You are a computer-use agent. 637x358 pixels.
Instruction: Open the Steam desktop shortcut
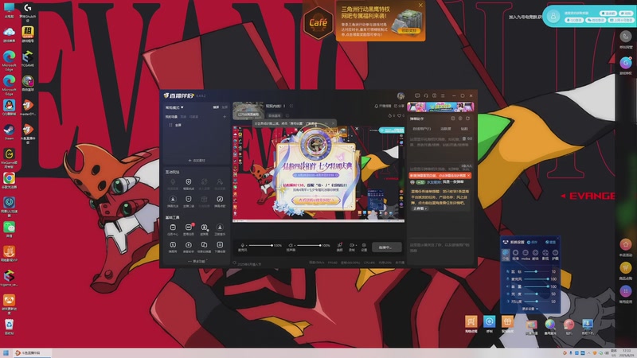[9, 131]
